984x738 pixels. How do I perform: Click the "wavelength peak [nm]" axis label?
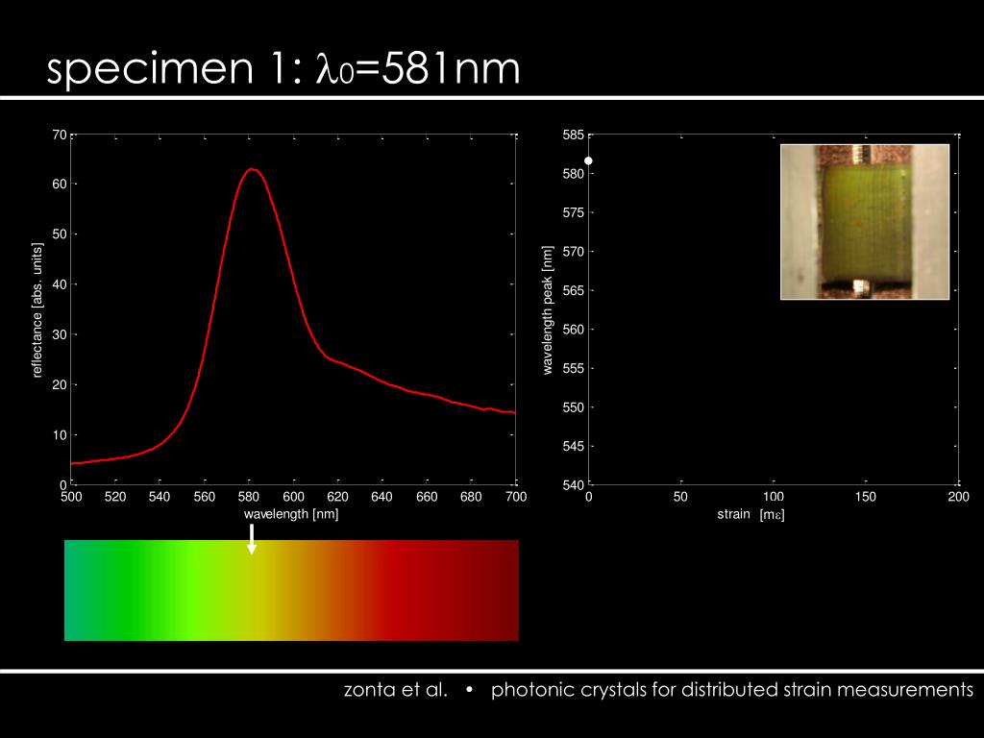click(547, 310)
